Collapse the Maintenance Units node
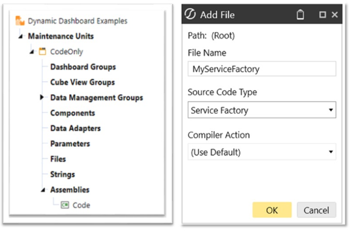This screenshot has height=231, width=351. tap(20, 36)
